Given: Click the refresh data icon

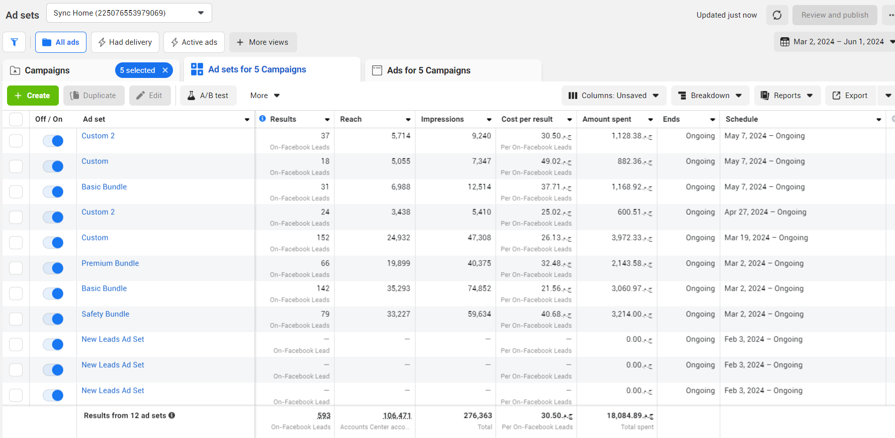Looking at the screenshot, I should pyautogui.click(x=777, y=15).
